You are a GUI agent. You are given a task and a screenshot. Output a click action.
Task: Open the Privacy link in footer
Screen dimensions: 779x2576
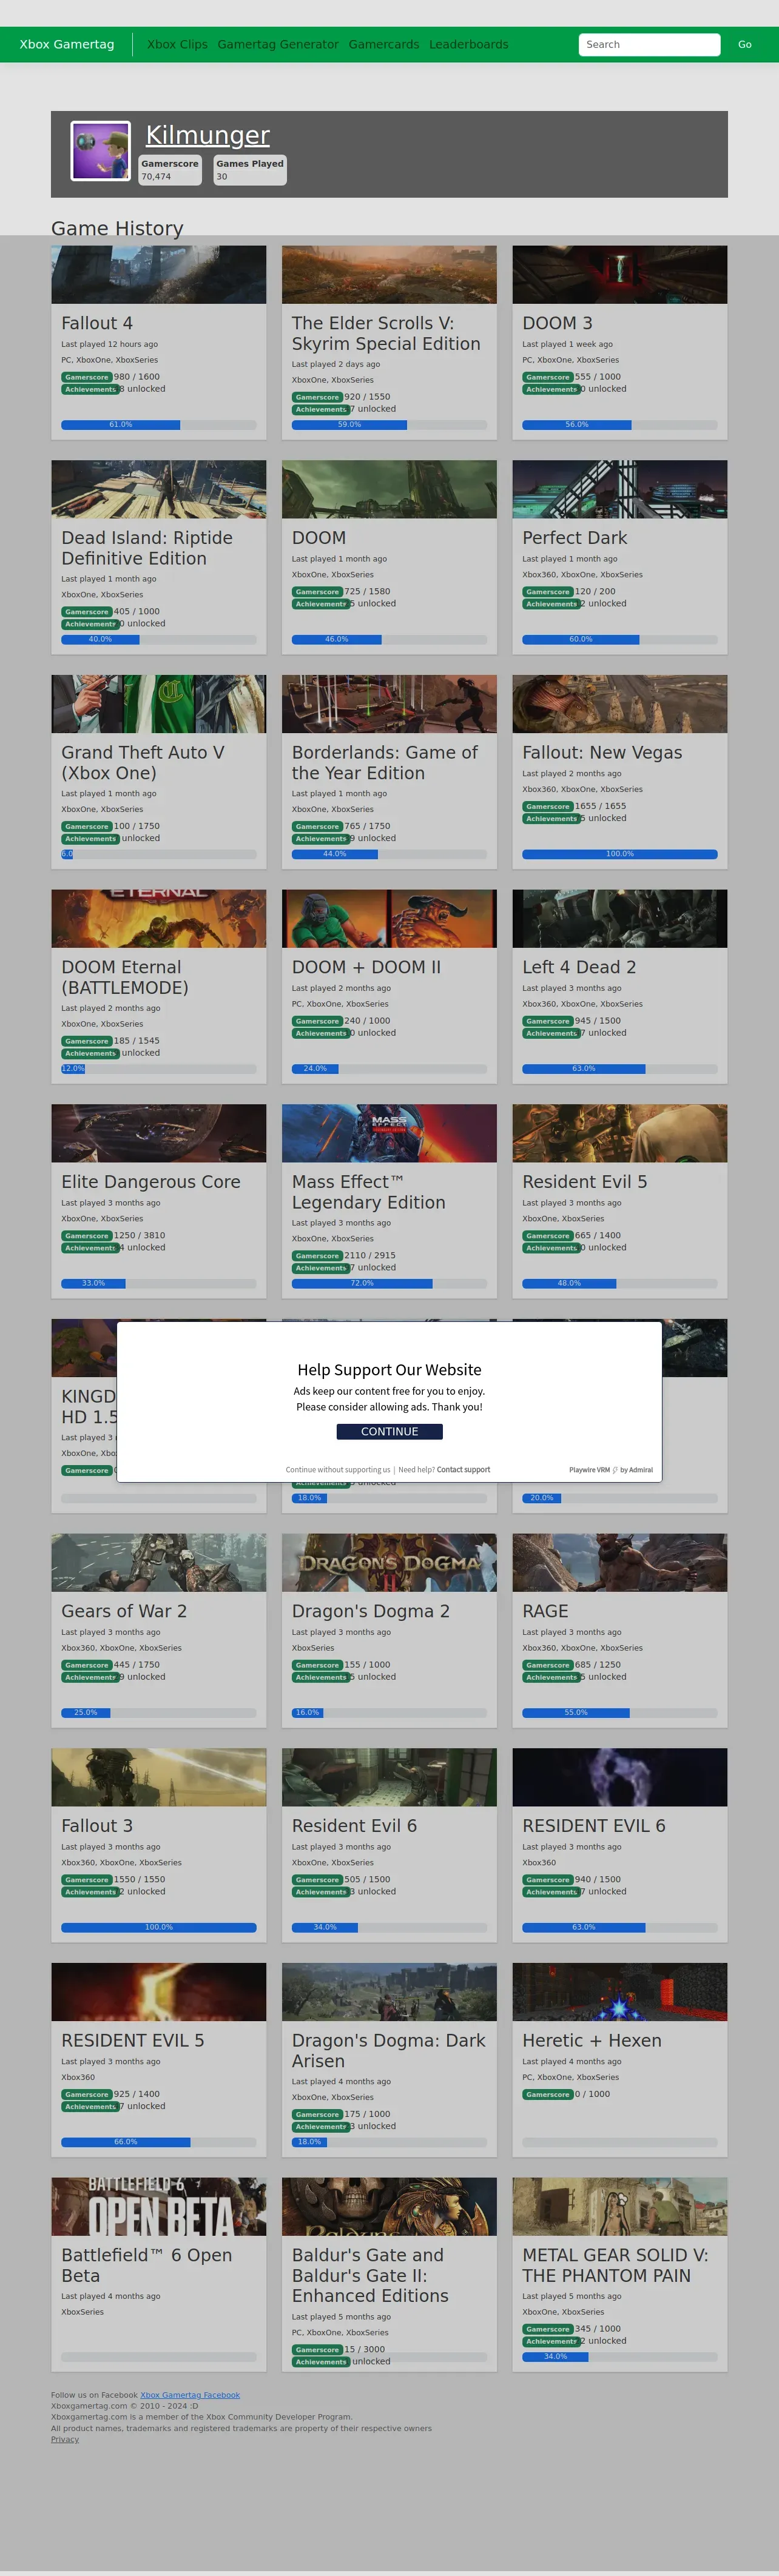[65, 2439]
